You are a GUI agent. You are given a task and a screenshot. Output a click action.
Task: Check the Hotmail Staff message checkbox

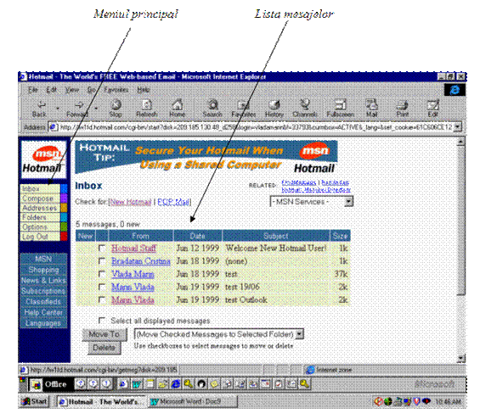pyautogui.click(x=102, y=249)
